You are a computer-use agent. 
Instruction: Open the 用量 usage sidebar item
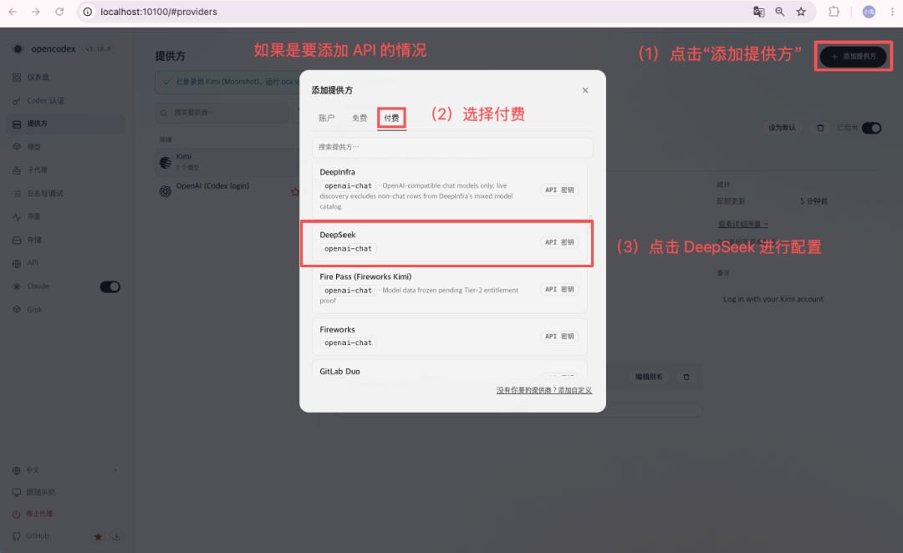pyautogui.click(x=65, y=216)
